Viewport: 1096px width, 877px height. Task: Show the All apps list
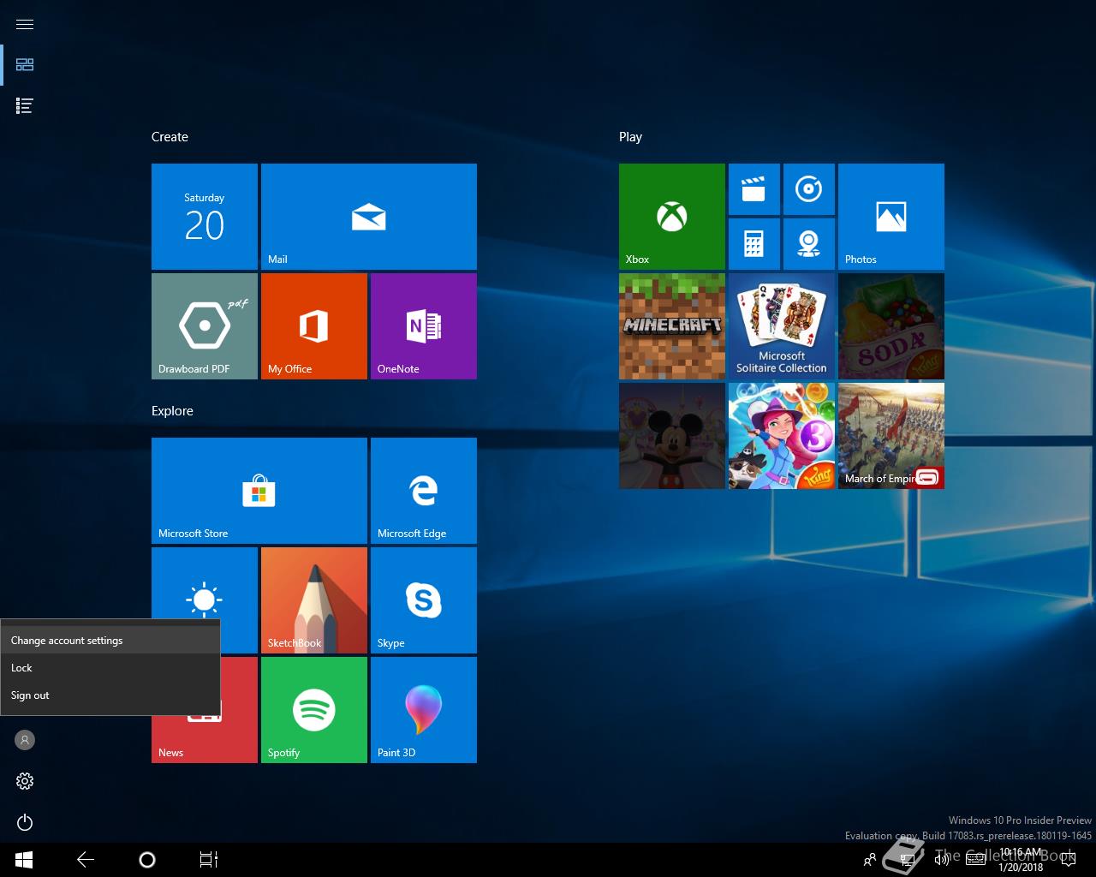pos(25,105)
